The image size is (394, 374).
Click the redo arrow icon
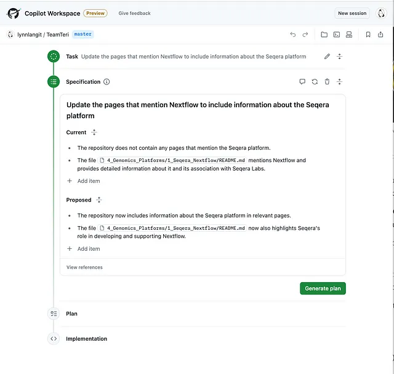pos(305,35)
